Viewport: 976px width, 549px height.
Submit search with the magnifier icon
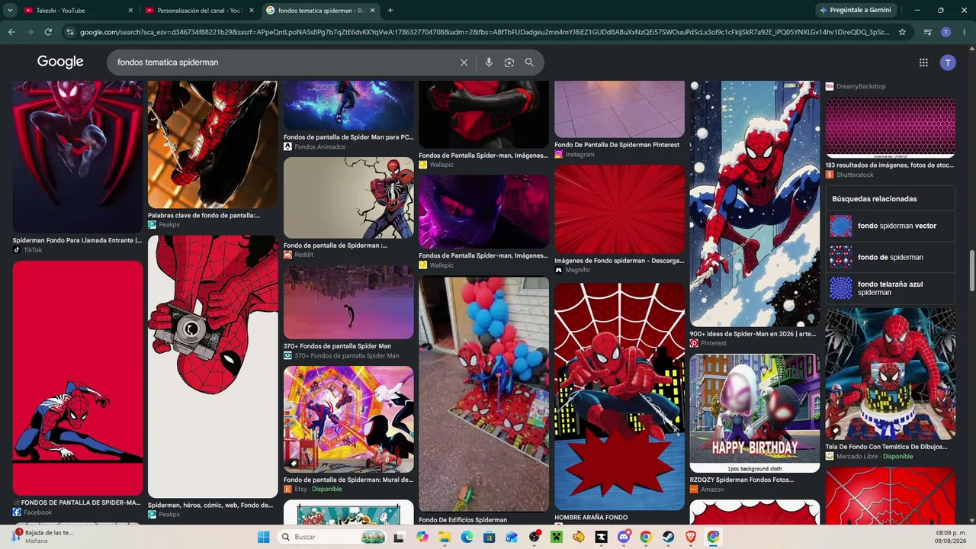pos(529,63)
